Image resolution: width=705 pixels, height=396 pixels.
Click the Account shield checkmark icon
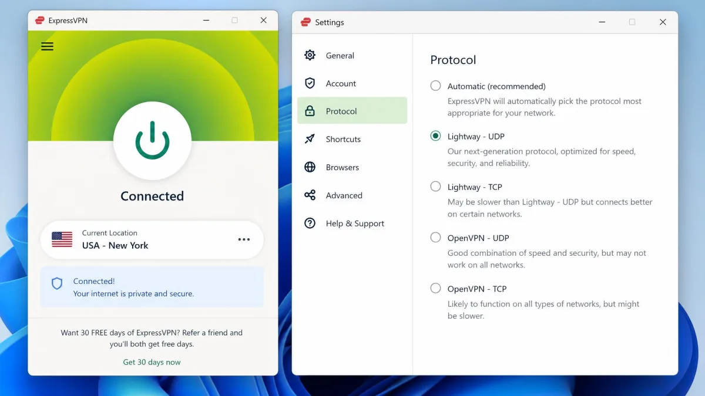pos(310,83)
